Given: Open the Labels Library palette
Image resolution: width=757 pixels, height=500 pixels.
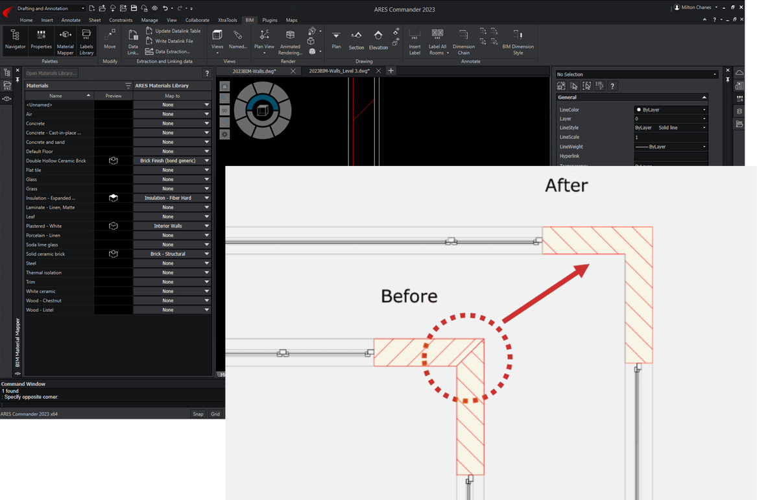Looking at the screenshot, I should (86, 42).
